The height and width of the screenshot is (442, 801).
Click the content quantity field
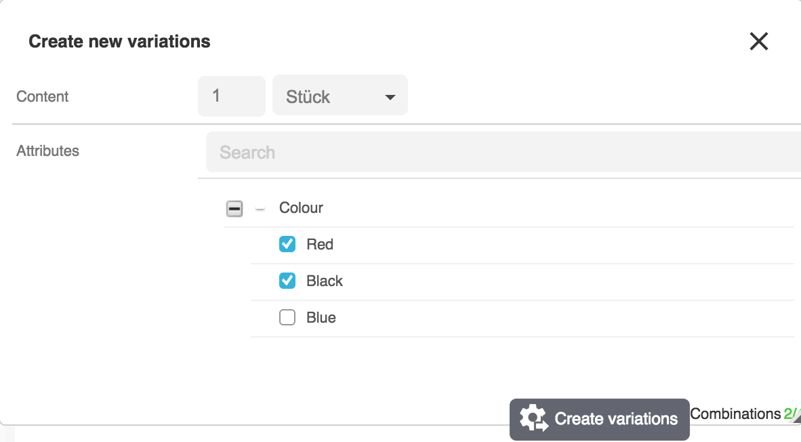(x=231, y=96)
